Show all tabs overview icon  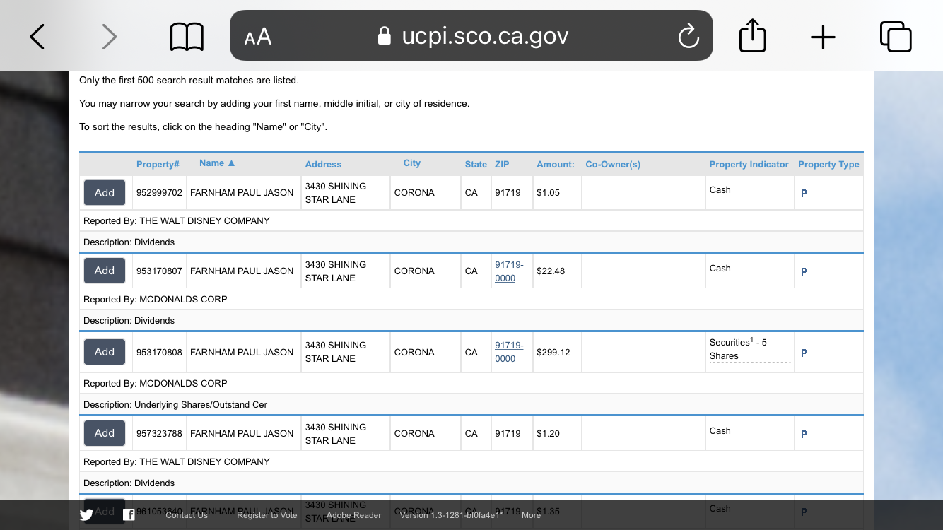click(896, 37)
